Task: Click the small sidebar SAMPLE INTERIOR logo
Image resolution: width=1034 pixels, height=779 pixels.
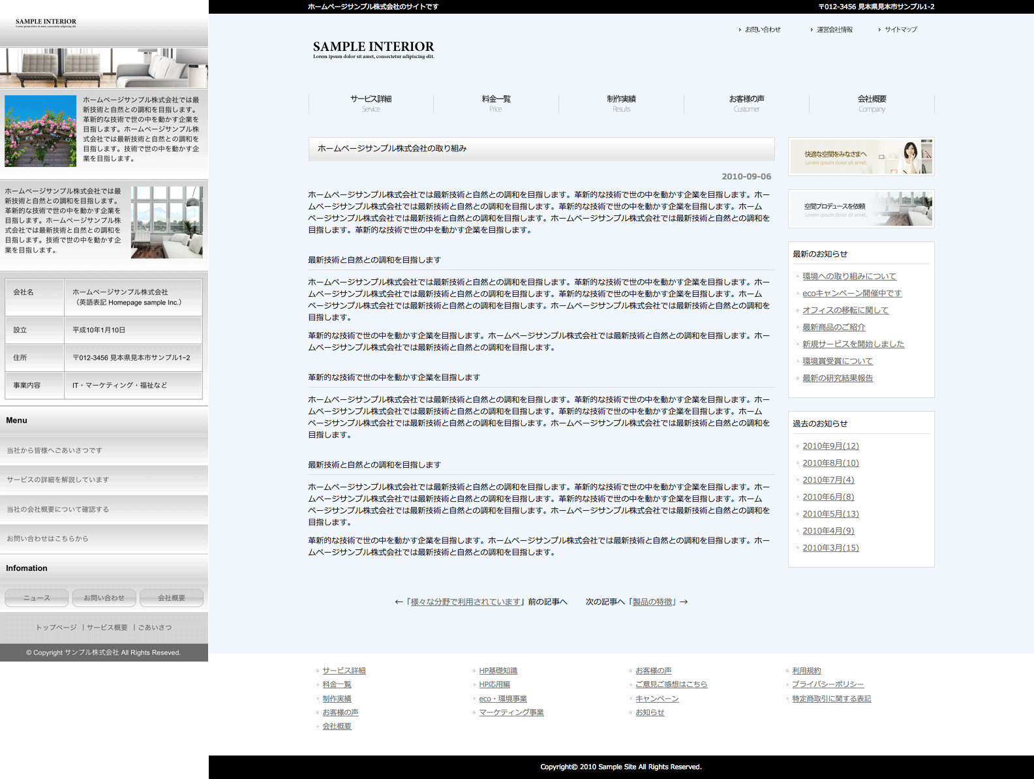Action: pos(46,22)
